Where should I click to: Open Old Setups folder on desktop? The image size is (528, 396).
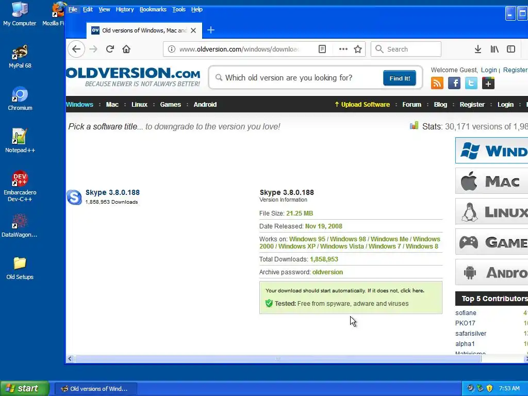20,268
